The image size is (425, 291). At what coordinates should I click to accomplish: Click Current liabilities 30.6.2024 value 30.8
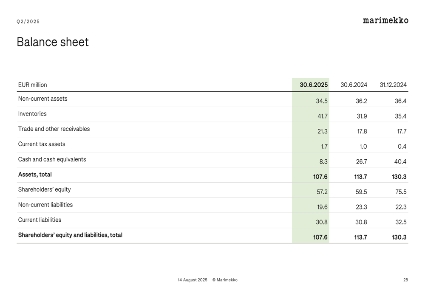(361, 223)
